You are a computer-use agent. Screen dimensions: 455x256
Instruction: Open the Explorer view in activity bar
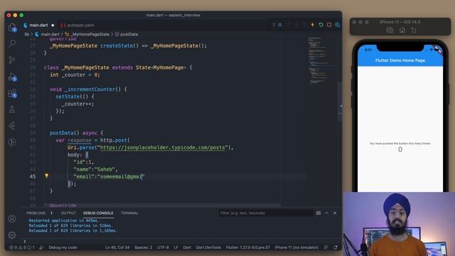point(12,27)
